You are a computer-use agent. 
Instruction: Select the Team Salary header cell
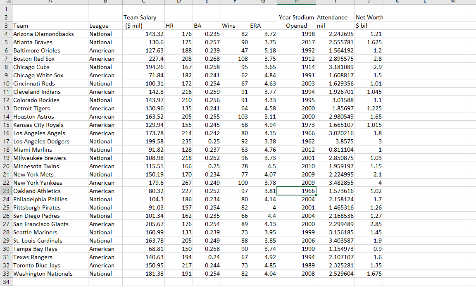click(144, 18)
